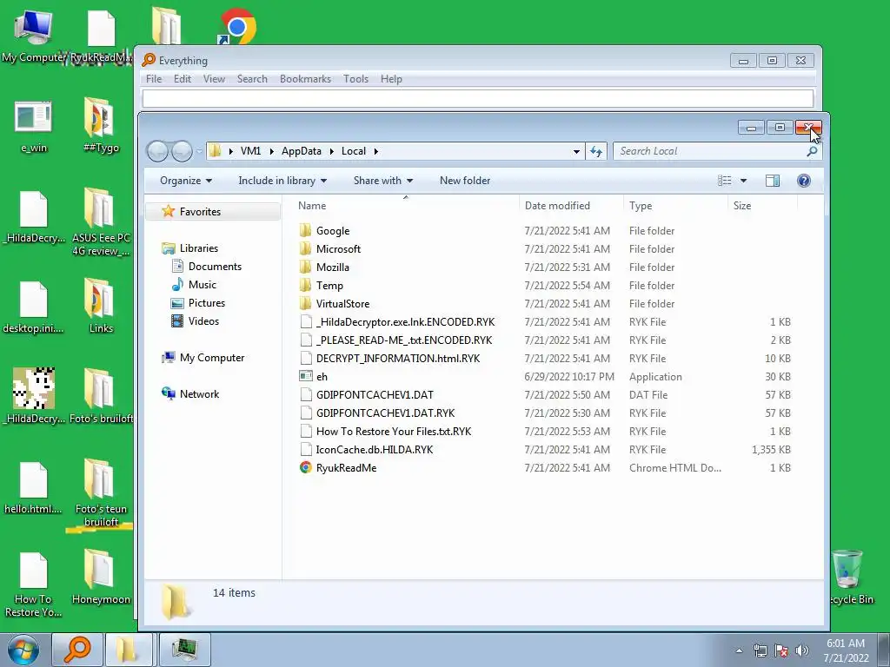The image size is (890, 667).
Task: Sort by Type column header
Action: coord(675,206)
